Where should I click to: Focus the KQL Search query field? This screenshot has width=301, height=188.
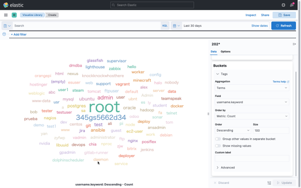[x=87, y=26]
